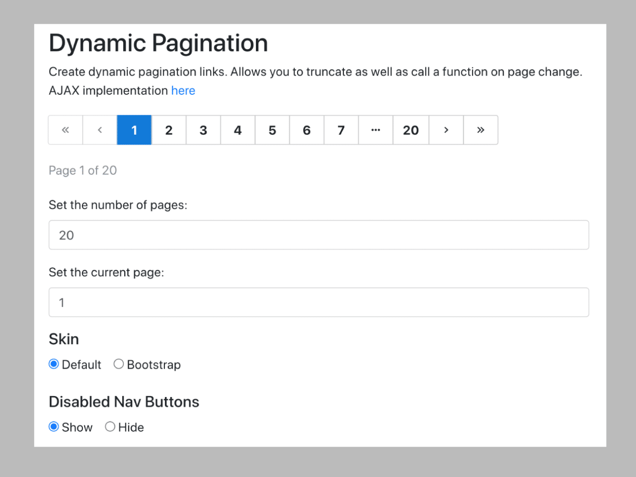Click the ellipsis truncation button in pagination
Screen dimensions: 636x477
(x=376, y=130)
